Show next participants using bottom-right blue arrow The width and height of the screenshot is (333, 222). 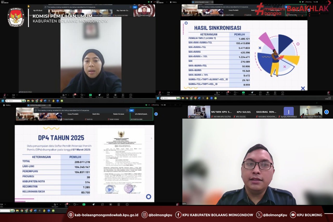click(x=326, y=112)
